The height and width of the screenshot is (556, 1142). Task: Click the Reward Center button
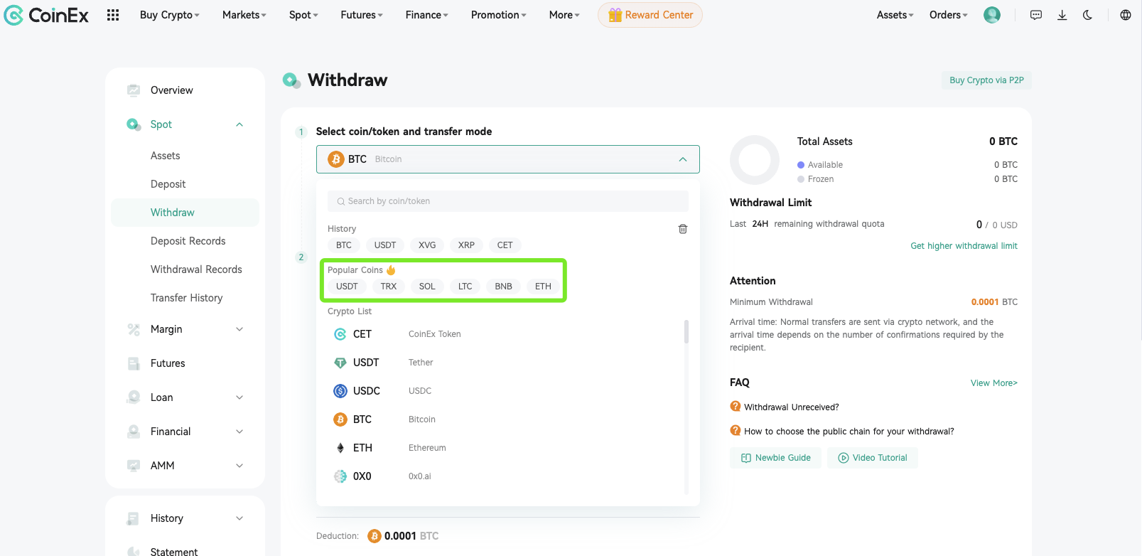click(x=650, y=15)
